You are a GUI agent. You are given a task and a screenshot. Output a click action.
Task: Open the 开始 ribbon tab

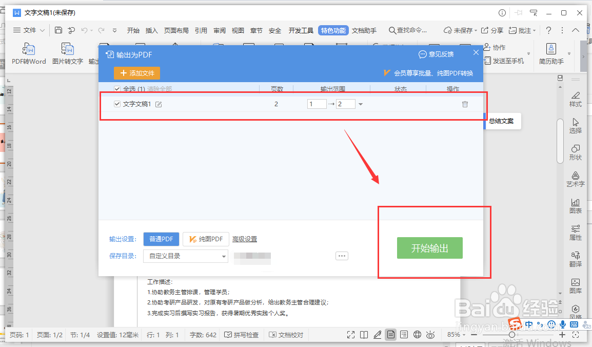click(133, 31)
